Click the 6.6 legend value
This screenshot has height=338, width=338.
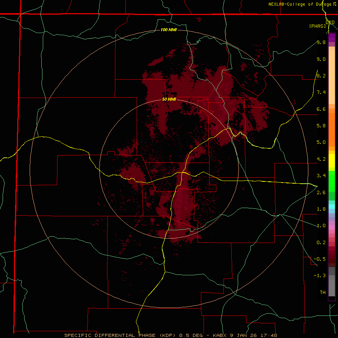[321, 109]
